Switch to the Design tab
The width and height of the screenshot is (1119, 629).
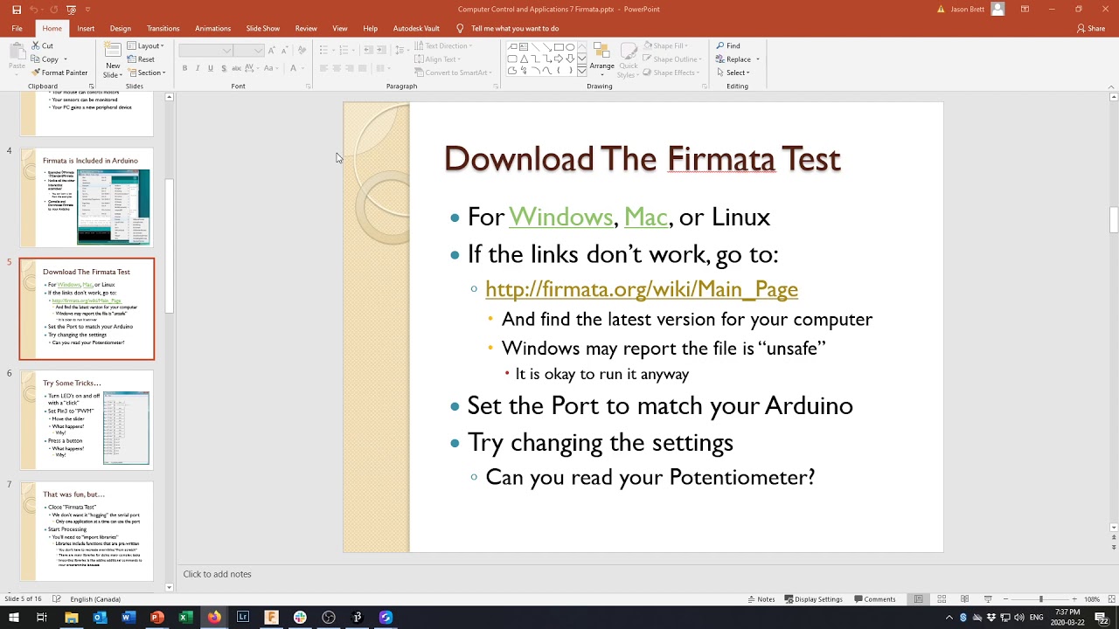click(121, 28)
